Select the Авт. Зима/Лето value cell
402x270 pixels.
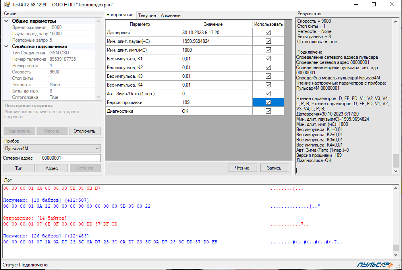[x=216, y=93]
